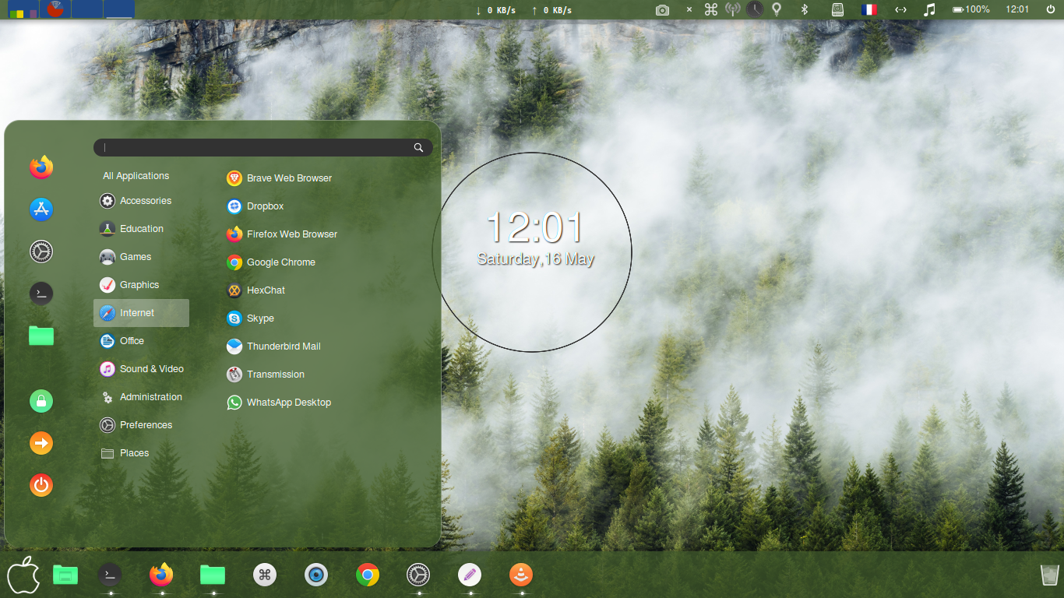Launch VLC media player from dock
Viewport: 1064px width, 598px height.
click(x=521, y=575)
